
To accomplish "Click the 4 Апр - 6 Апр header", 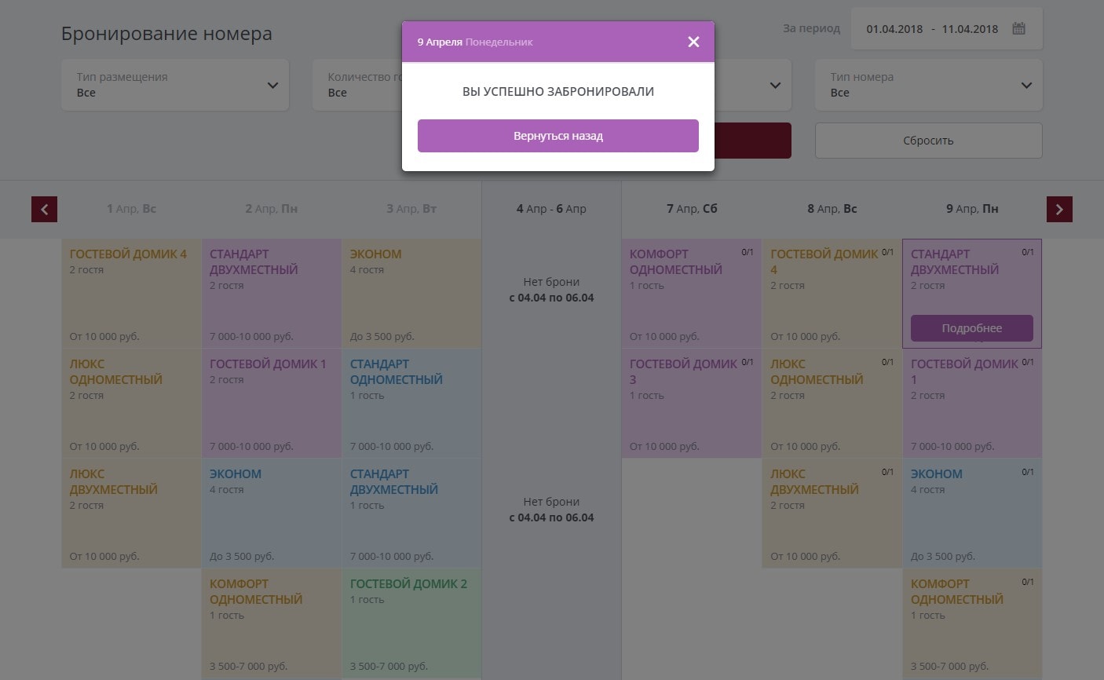I will point(551,209).
